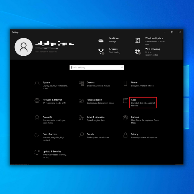
Task: Click 'Bluetooth, printers, mouse' description
Action: pos(98,86)
